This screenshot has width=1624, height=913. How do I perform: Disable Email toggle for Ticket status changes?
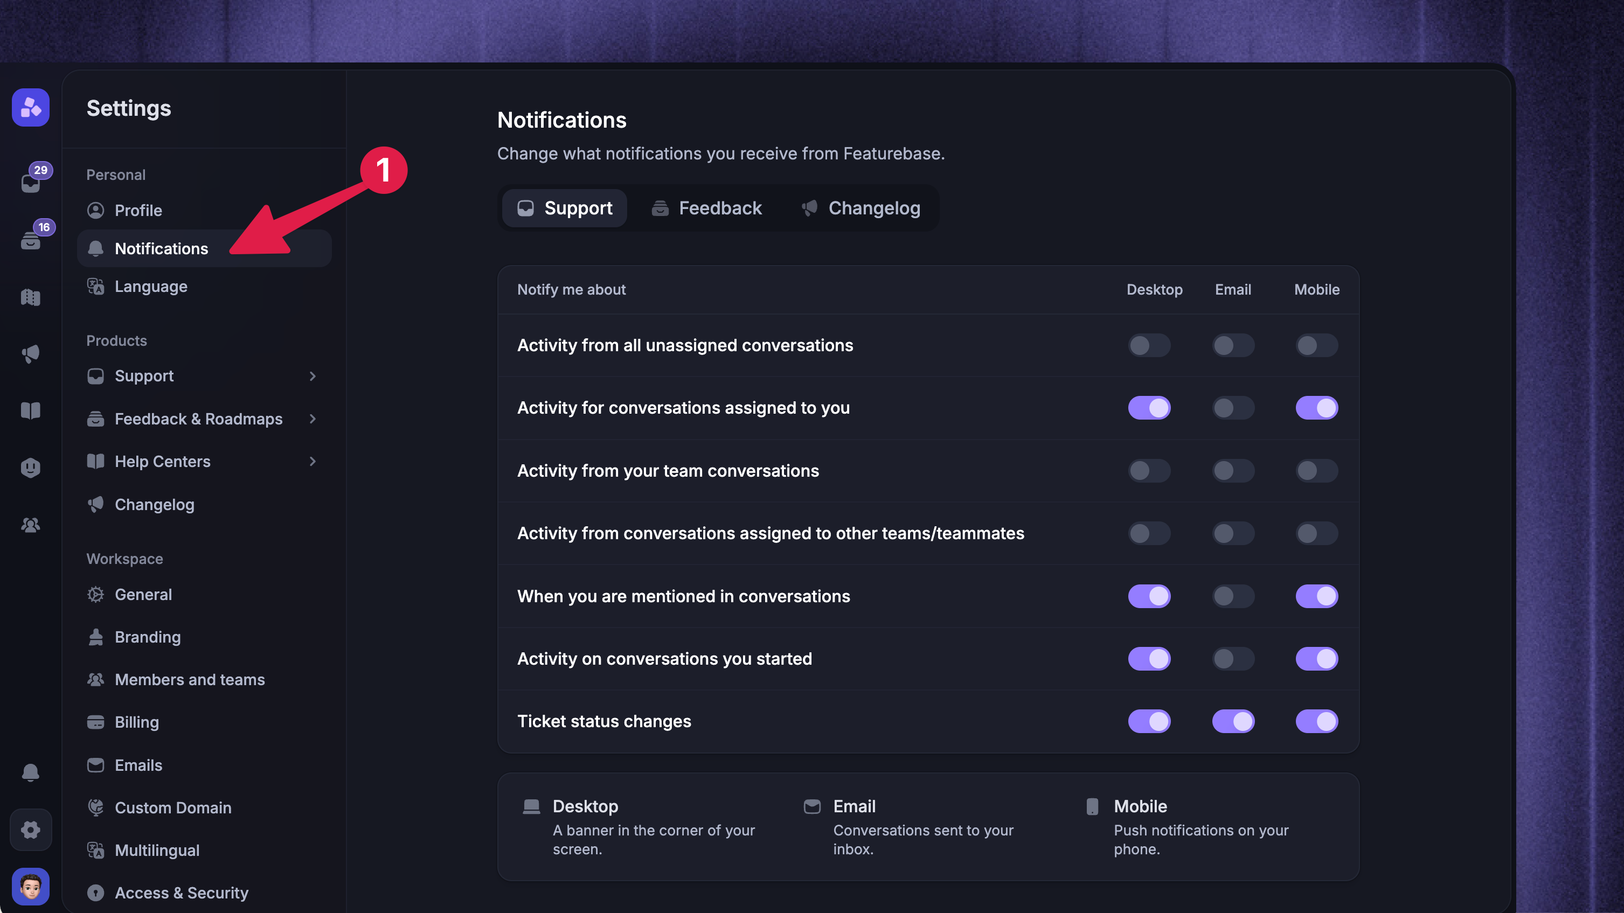tap(1232, 721)
